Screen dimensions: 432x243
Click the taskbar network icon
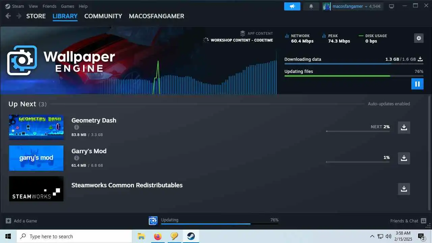[380, 236]
